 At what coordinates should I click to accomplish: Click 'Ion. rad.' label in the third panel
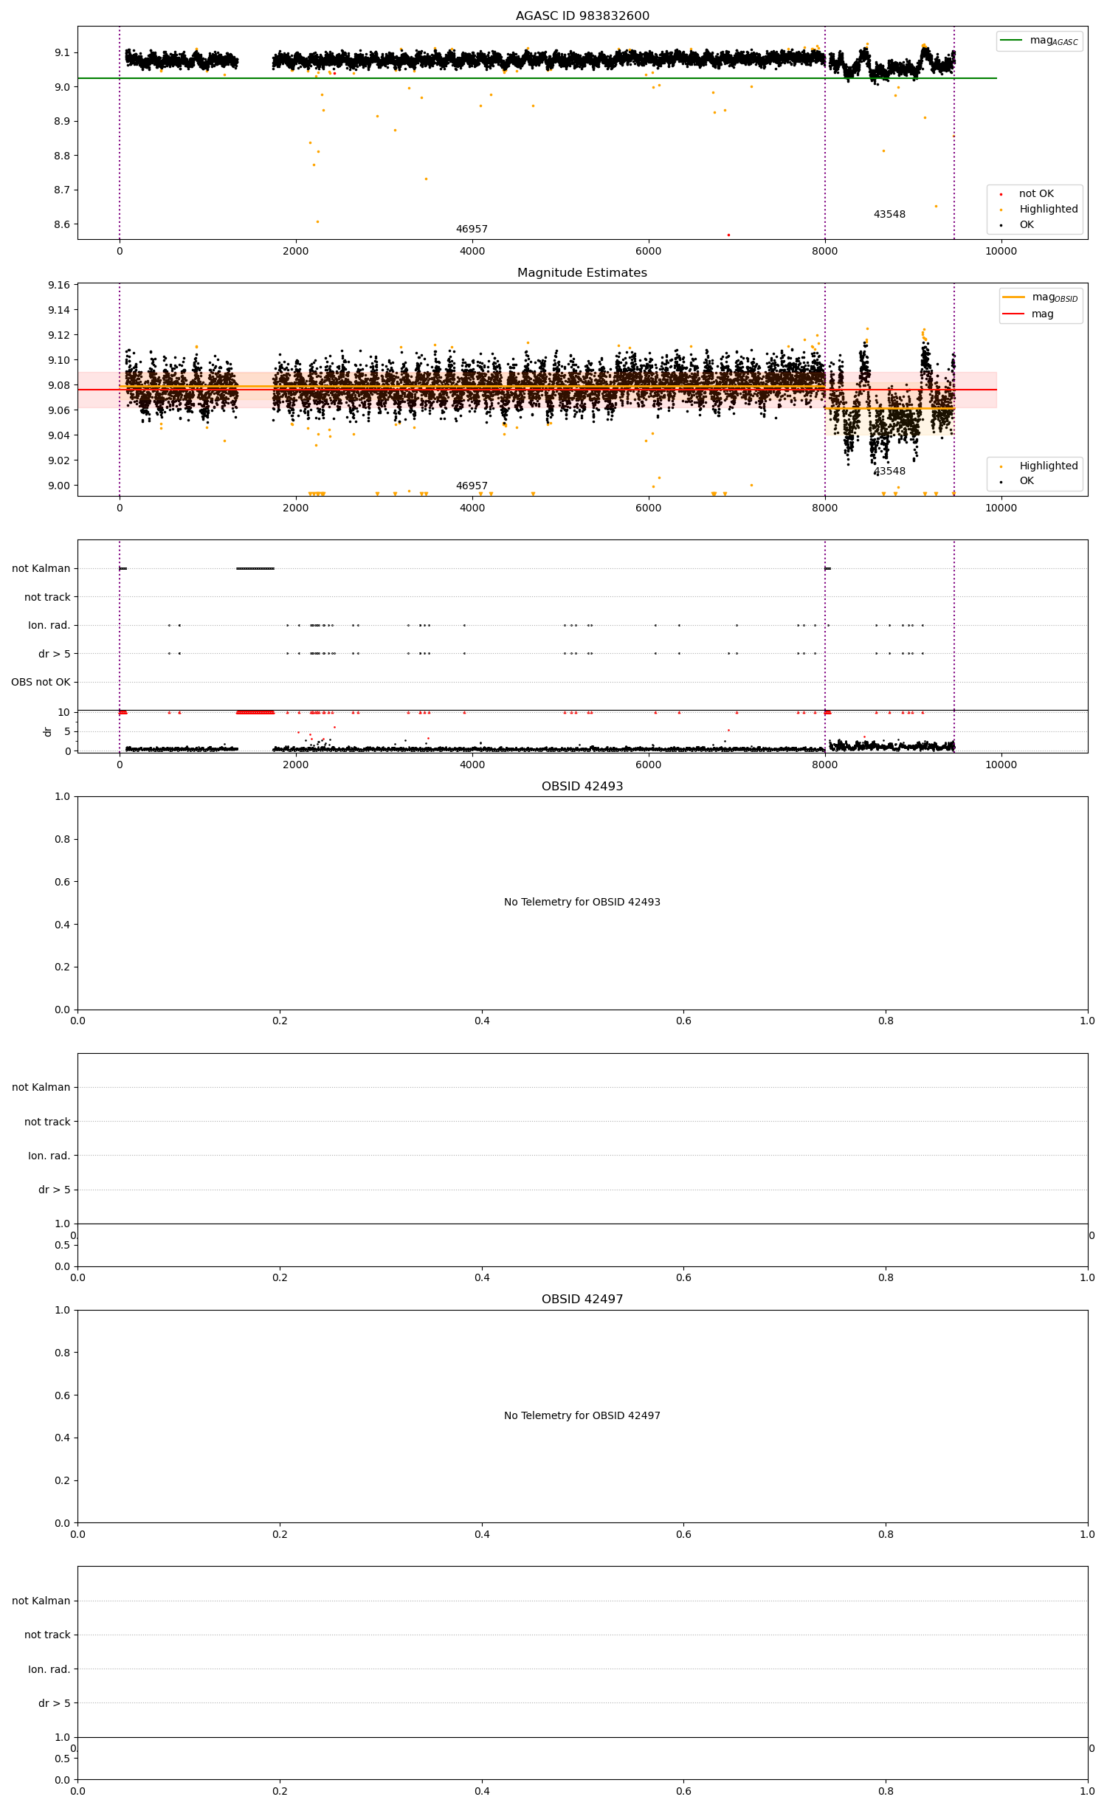49,625
